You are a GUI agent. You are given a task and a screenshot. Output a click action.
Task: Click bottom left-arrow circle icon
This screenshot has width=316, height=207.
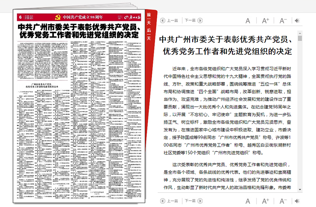pos(163,201)
